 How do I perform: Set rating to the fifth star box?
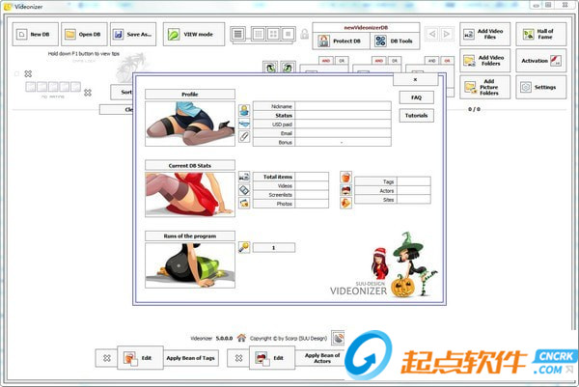tap(75, 87)
